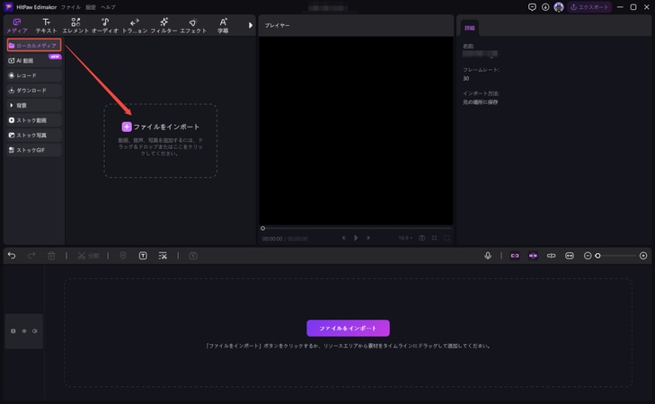655x404 pixels.
Task: Click the purple ファイルをインポート timeline button
Action: [348, 328]
